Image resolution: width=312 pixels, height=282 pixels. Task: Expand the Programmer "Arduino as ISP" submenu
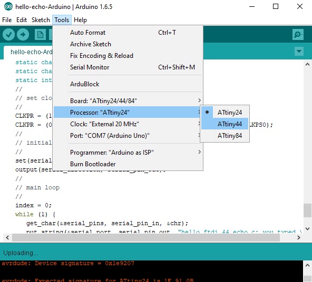point(128,153)
